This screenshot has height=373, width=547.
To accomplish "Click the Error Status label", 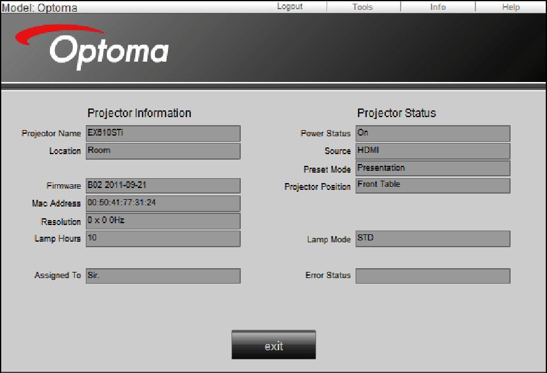I will [328, 275].
